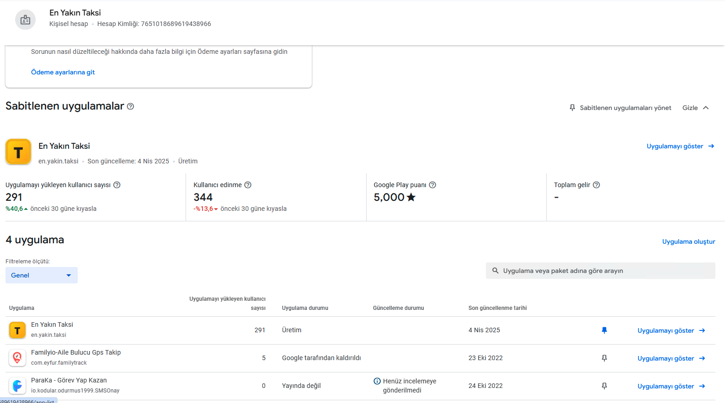
Task: Click Familyio-Aile Bulucu Gps Takip app icon
Action: click(x=17, y=358)
